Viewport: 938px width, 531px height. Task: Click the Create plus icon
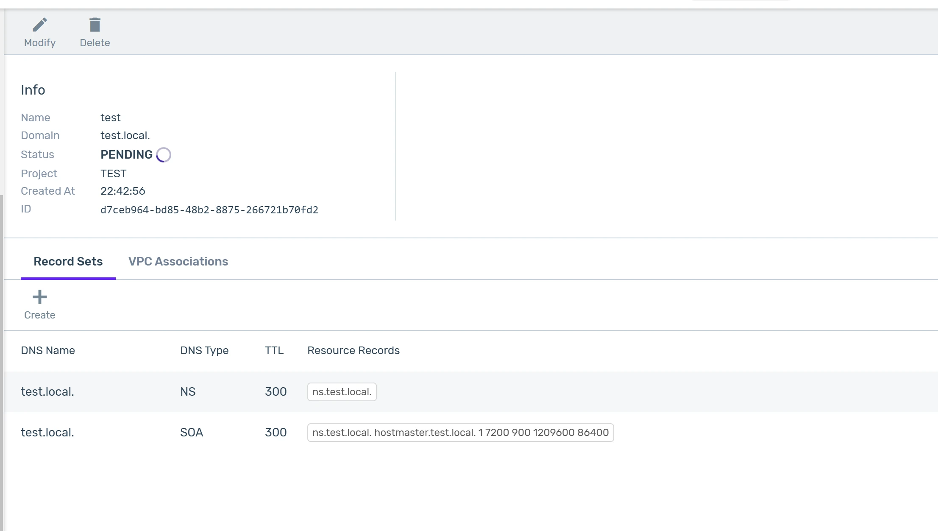click(40, 297)
